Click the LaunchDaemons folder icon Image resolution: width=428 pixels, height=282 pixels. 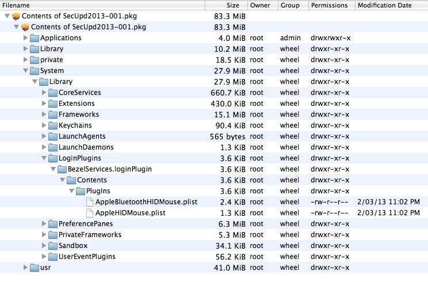(53, 147)
